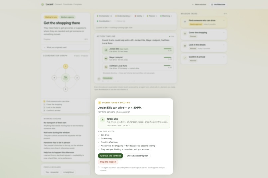Click the You · requester chip
Screen dimensions: 268x178
point(52,172)
